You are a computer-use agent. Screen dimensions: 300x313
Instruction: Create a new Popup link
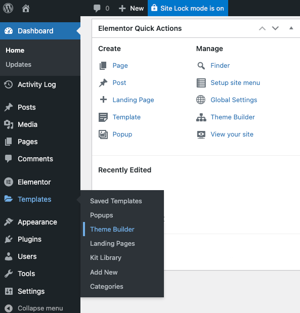pyautogui.click(x=122, y=135)
